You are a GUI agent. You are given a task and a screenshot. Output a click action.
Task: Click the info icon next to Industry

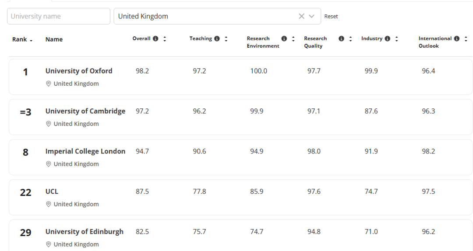387,39
